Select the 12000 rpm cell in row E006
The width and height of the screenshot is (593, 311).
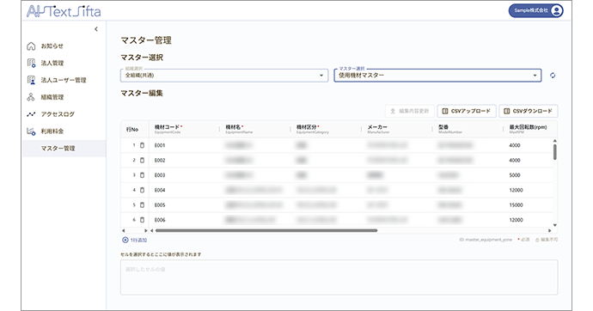[528, 220]
